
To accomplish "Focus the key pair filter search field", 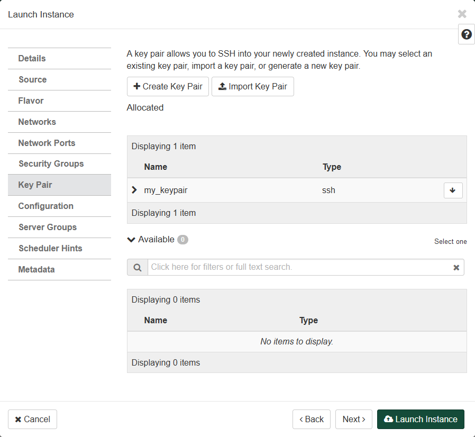I will click(299, 267).
